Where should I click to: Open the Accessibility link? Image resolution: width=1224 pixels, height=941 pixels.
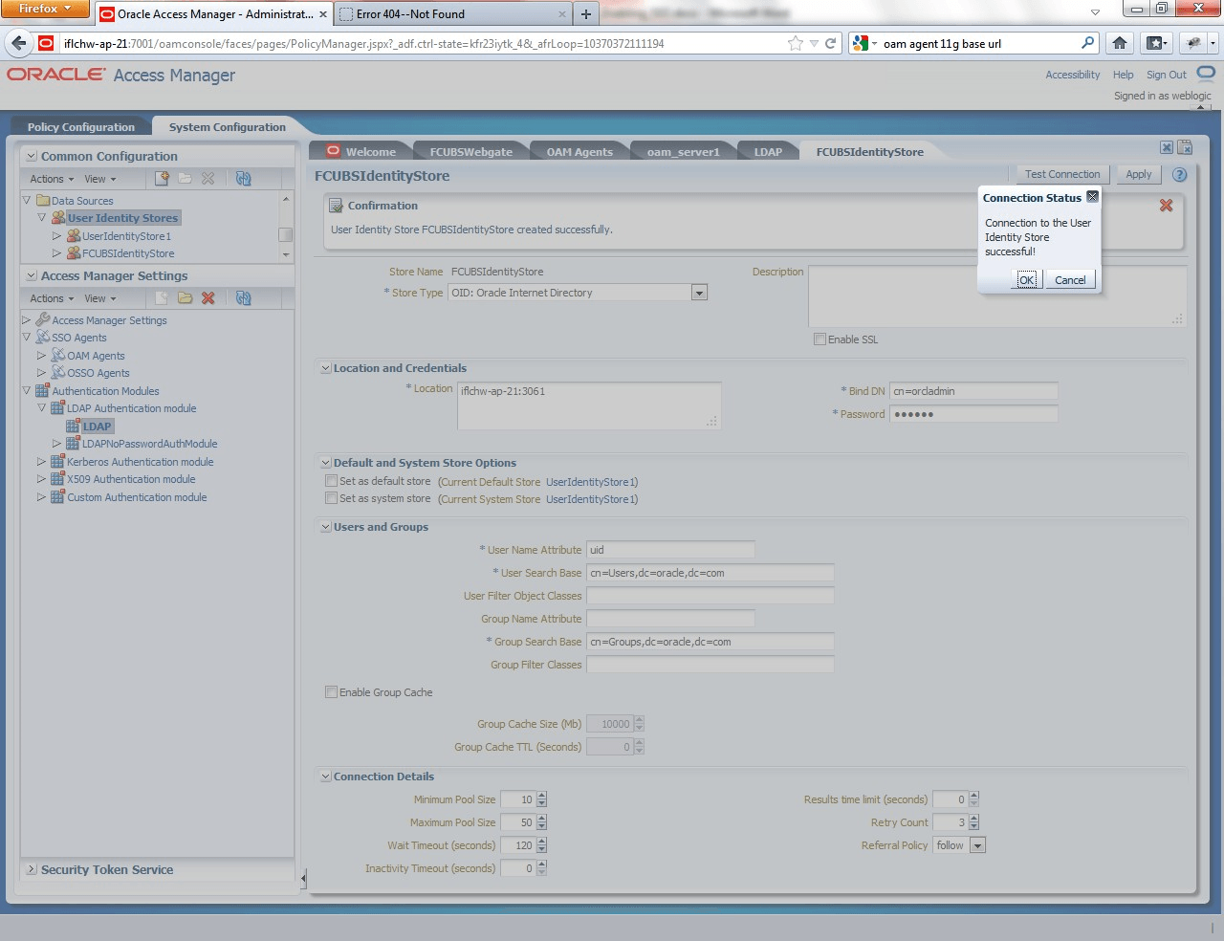point(1072,75)
